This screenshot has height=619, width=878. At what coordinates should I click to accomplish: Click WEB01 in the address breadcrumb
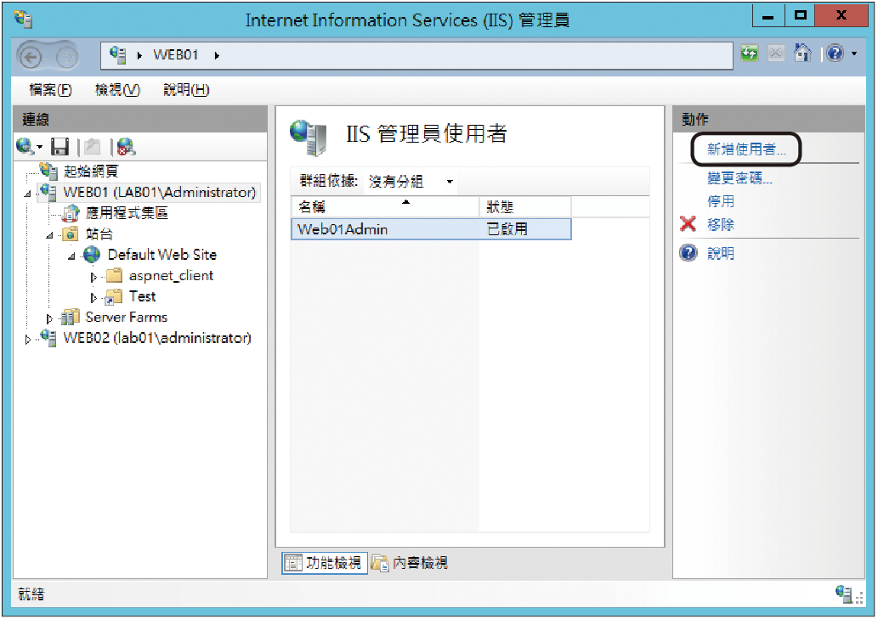click(x=176, y=55)
